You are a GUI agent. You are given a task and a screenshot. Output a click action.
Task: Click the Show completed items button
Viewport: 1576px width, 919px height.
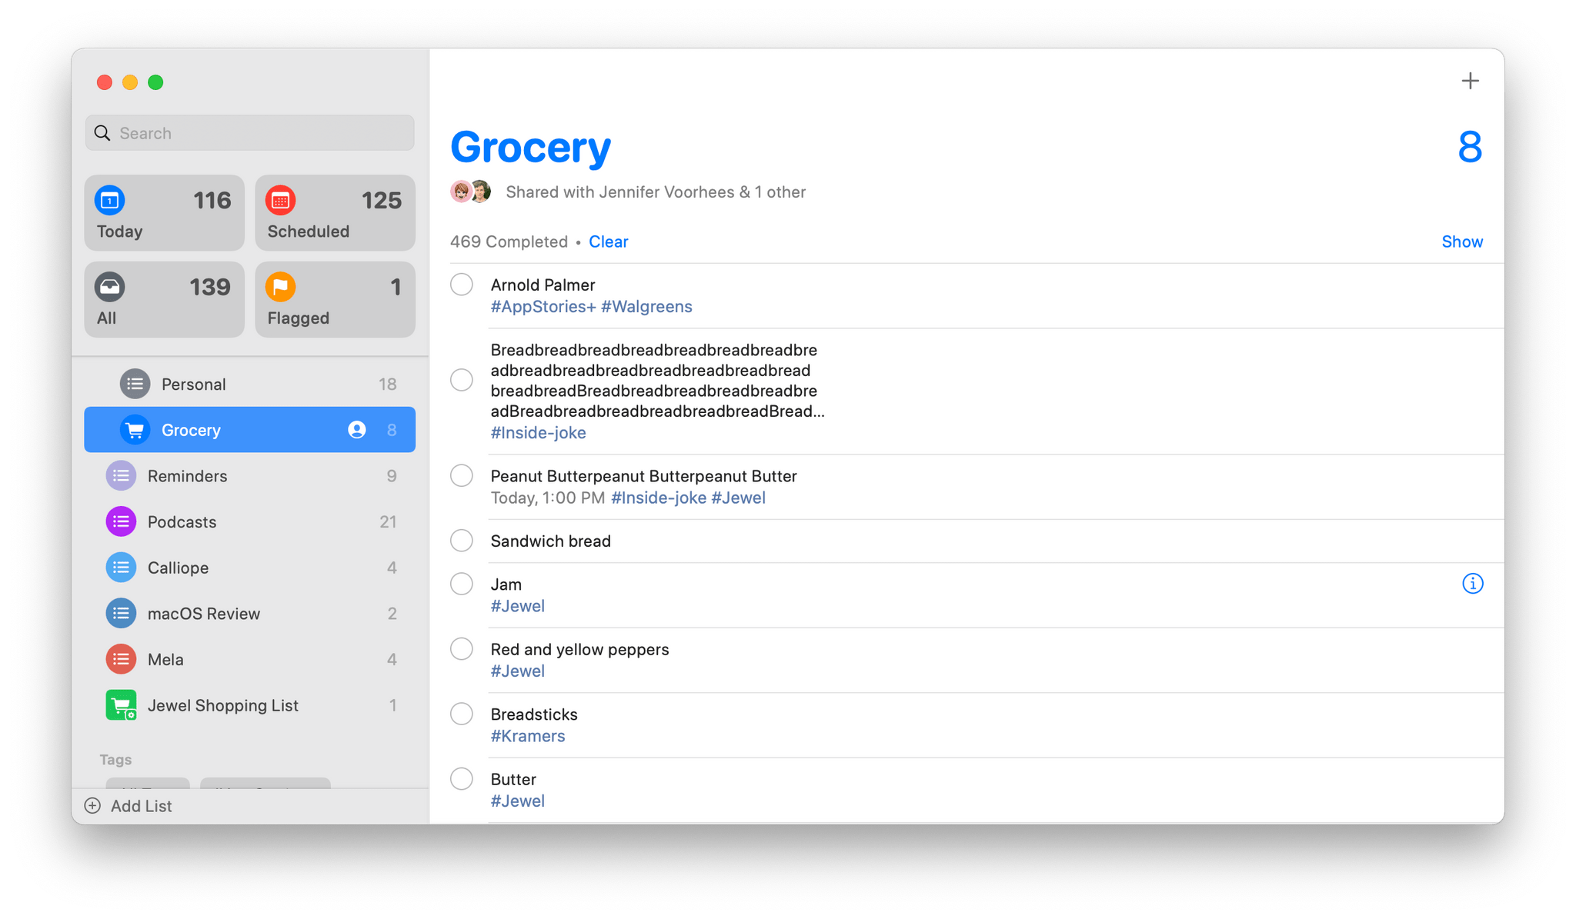[1462, 241]
